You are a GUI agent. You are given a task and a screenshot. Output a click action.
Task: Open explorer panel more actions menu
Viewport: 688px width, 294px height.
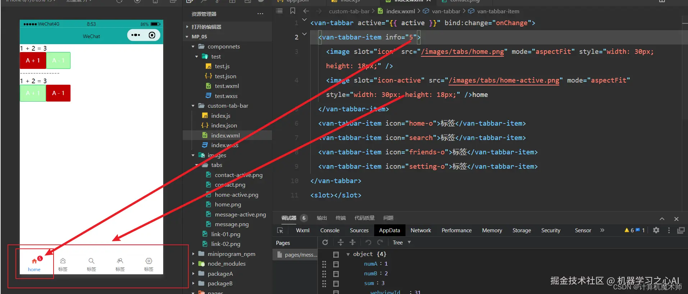(x=260, y=14)
